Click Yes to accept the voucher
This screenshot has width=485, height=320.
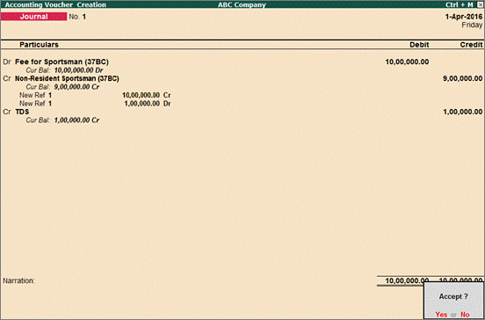click(x=441, y=315)
